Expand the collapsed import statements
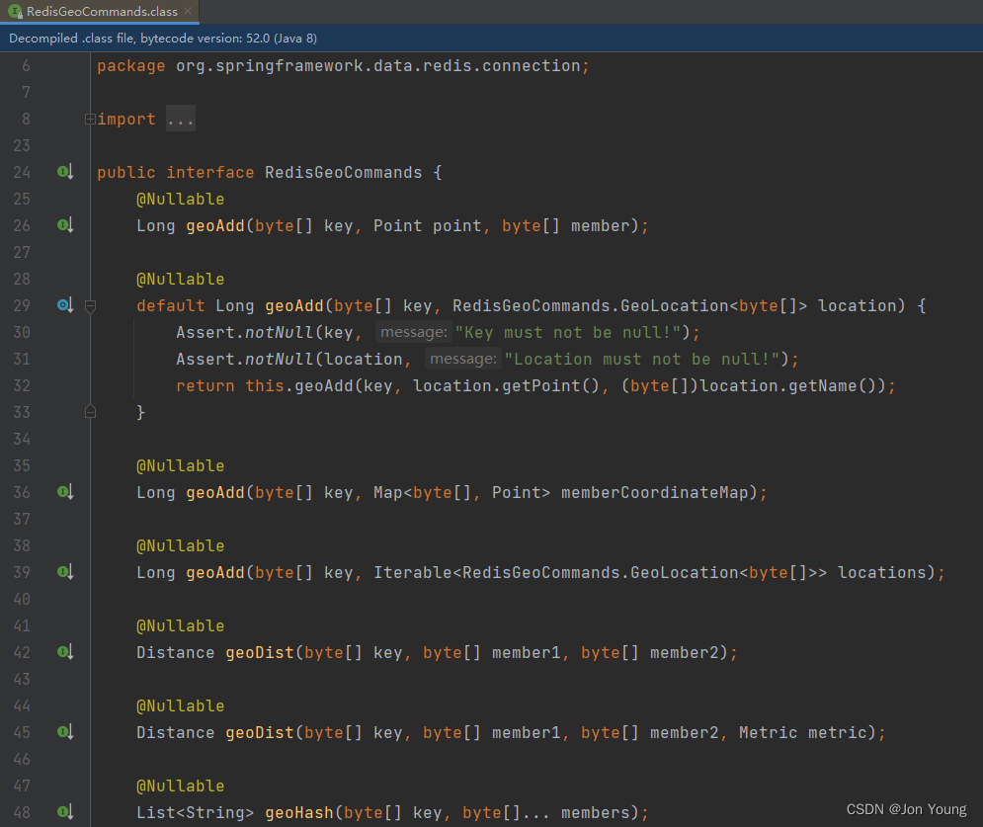 tap(89, 118)
